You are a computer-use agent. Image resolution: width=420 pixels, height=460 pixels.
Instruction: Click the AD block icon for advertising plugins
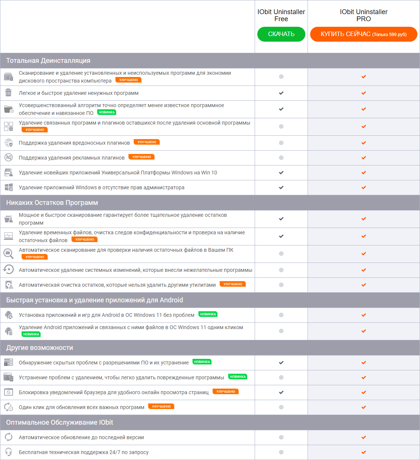pos(9,158)
